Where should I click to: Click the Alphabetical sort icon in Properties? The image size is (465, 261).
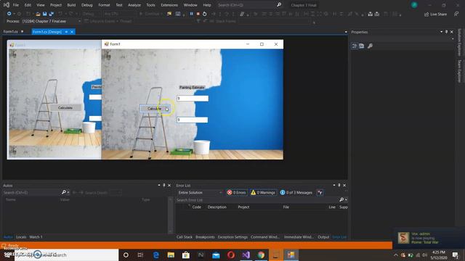click(x=362, y=46)
